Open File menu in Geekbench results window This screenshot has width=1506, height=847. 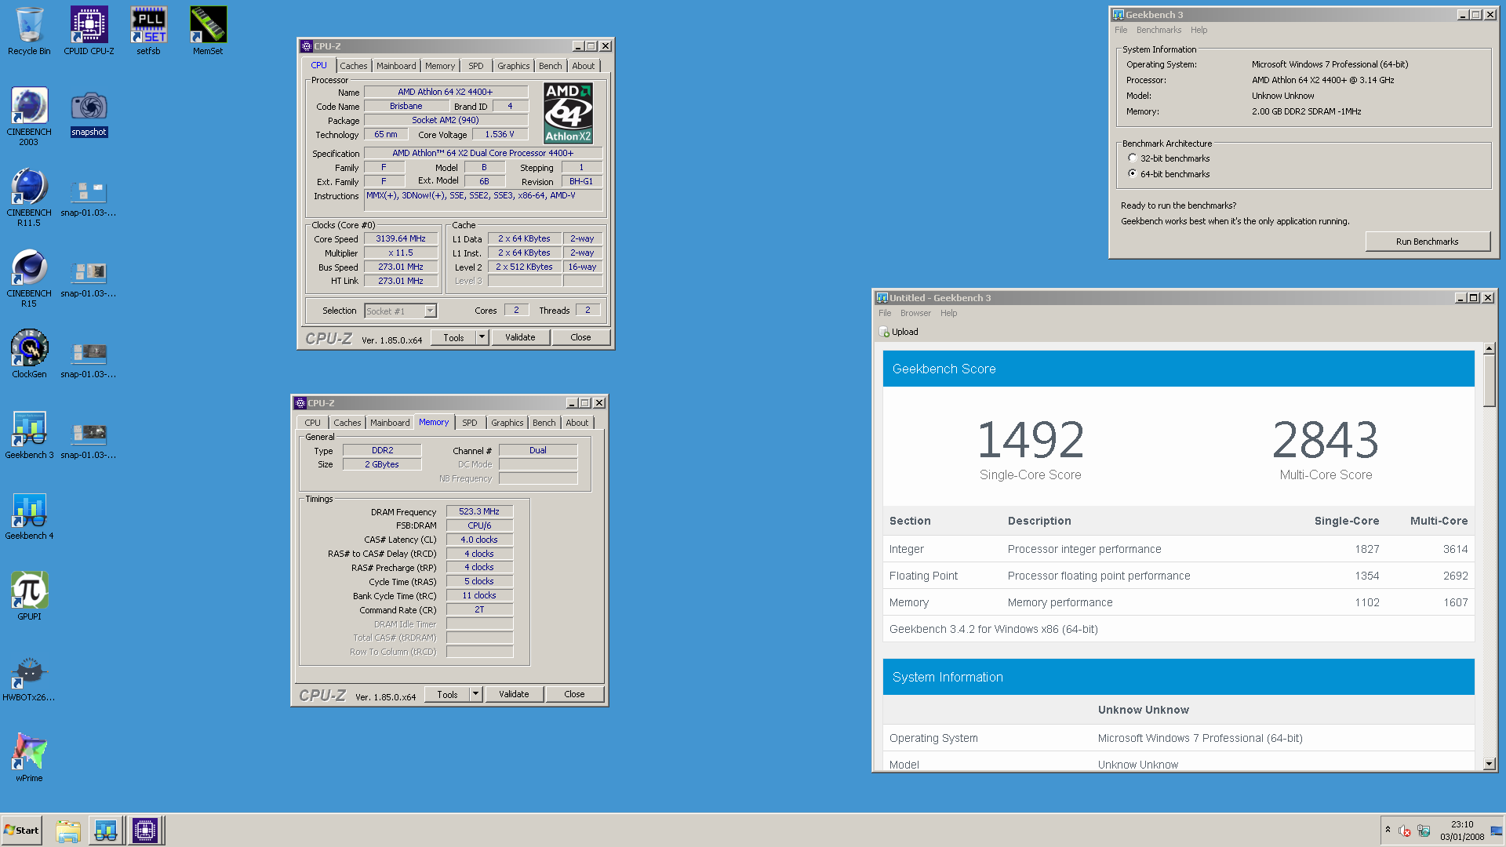[x=885, y=313]
